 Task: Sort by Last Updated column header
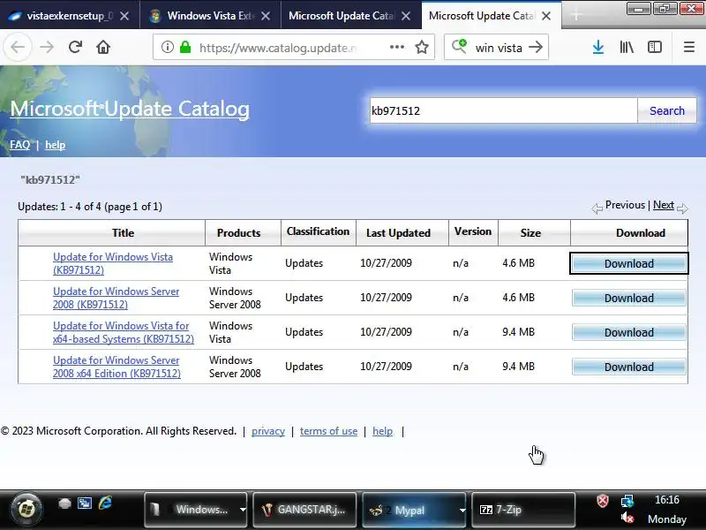tap(398, 232)
